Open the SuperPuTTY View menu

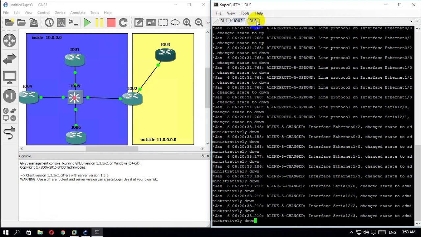(231, 13)
